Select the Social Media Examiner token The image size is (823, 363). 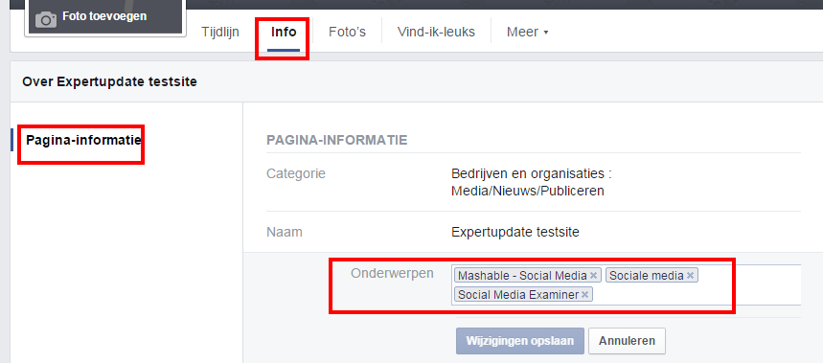coord(523,295)
